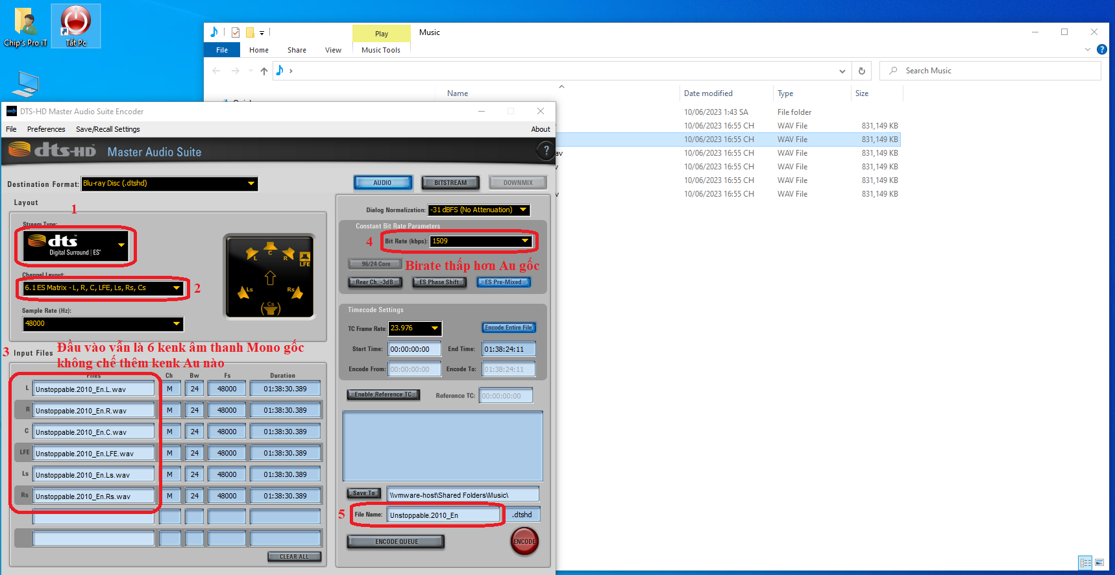The height and width of the screenshot is (575, 1115).
Task: Open the Tắt Pc shutdown shortcut
Action: tap(76, 26)
